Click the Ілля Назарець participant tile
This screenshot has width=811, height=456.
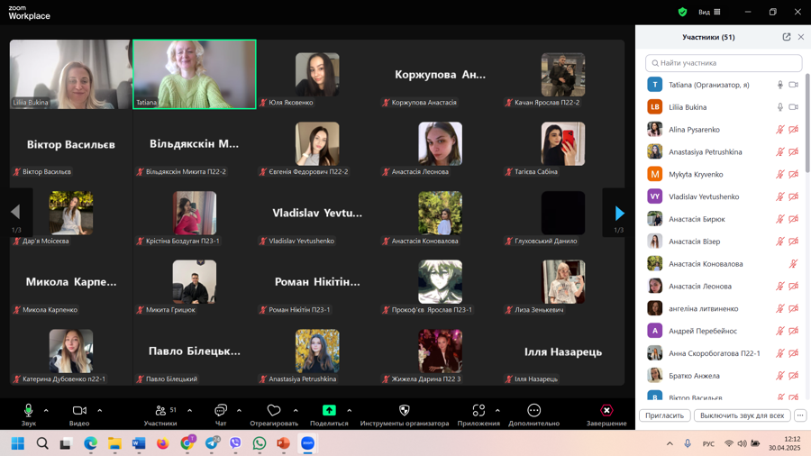[562, 351]
